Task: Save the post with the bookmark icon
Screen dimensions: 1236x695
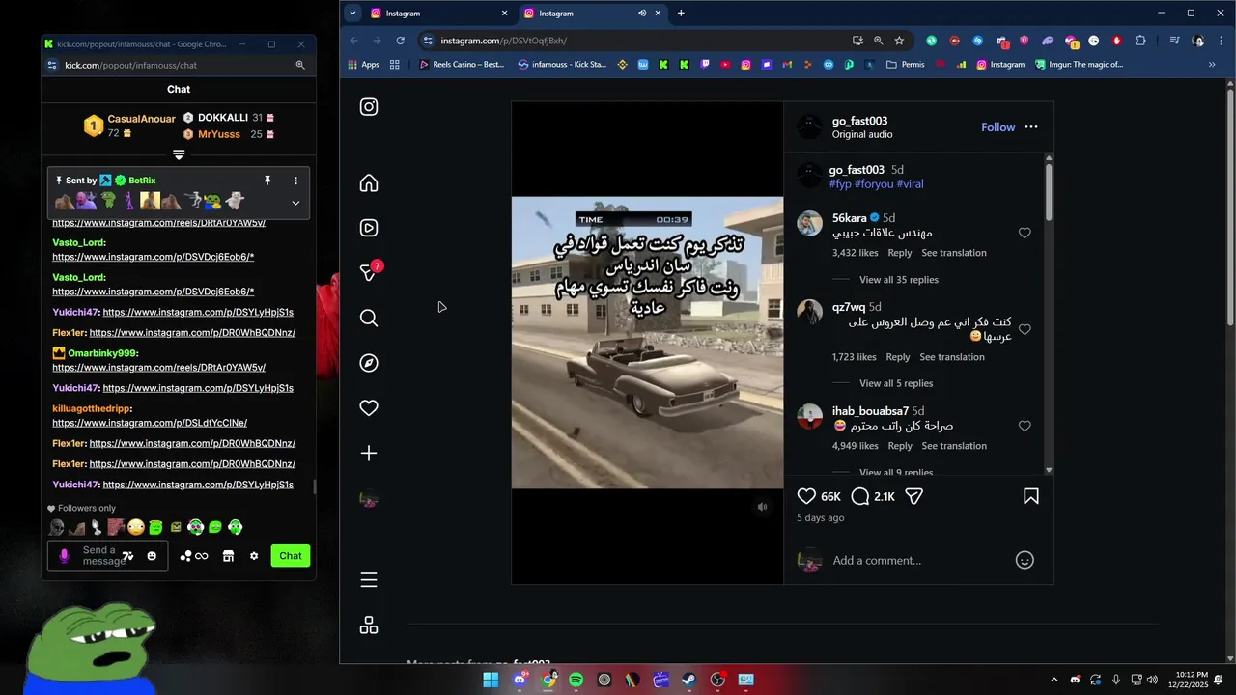Action: pos(1031,496)
